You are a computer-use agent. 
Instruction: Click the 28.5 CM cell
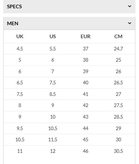tap(118, 117)
